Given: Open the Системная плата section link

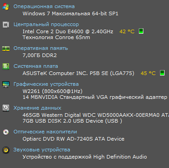Looking at the screenshot, I should (36, 66).
